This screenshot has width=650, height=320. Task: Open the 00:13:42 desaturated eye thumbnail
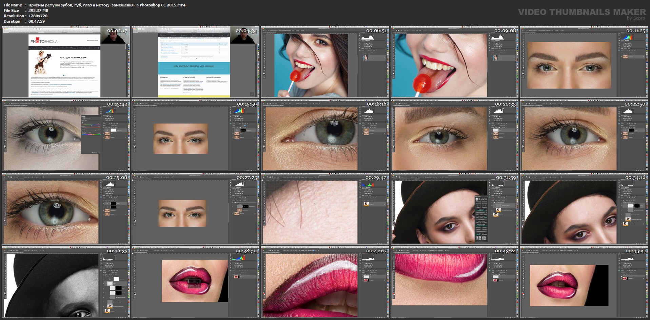(x=66, y=135)
